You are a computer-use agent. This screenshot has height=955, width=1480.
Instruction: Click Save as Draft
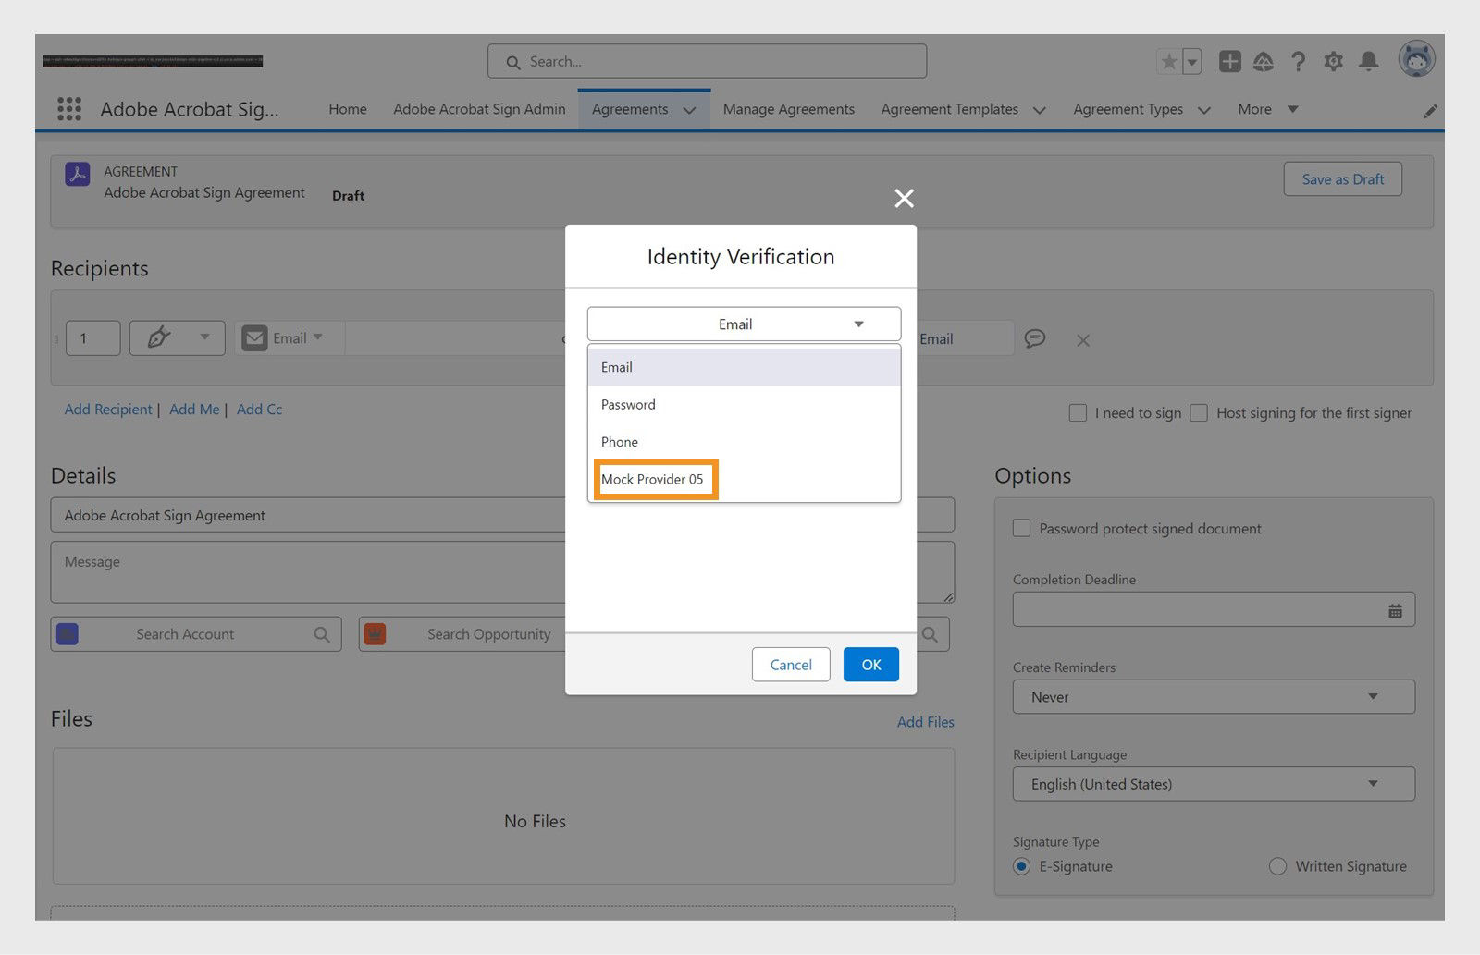pos(1343,179)
